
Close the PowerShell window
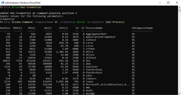177,3
